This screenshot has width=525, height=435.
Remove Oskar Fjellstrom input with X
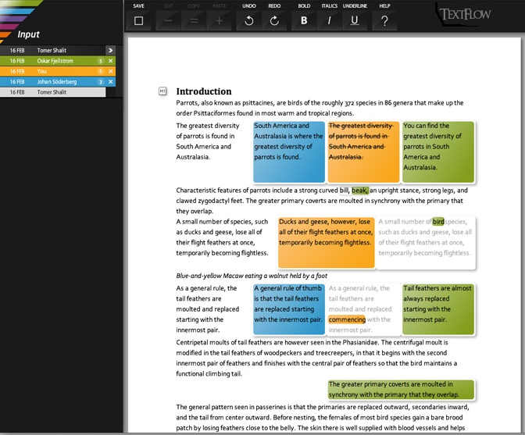pyautogui.click(x=110, y=61)
